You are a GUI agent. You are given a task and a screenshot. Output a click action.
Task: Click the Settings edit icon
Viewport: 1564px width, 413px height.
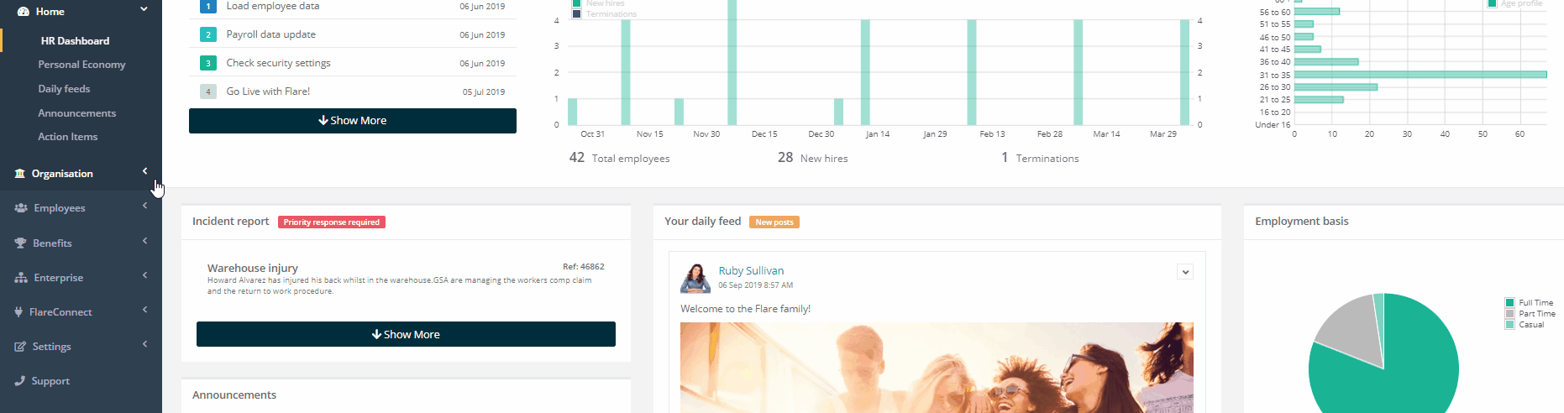coord(20,347)
